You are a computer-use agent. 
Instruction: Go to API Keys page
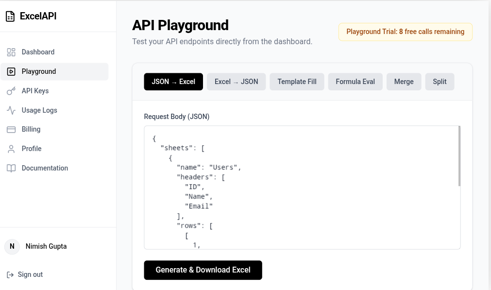pos(54,91)
